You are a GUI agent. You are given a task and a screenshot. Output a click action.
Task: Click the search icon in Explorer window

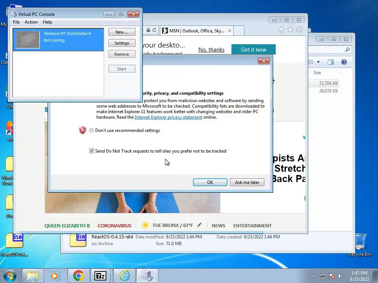[347, 50]
